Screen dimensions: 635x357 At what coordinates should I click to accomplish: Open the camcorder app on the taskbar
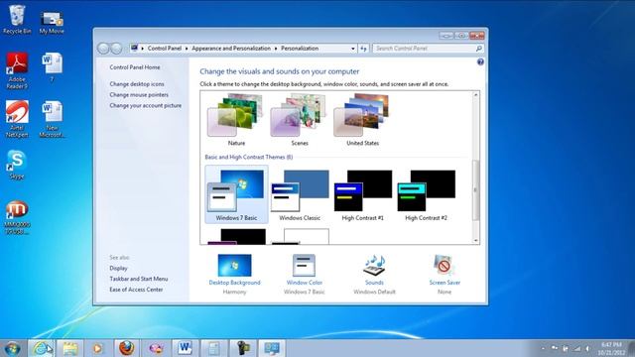click(242, 348)
